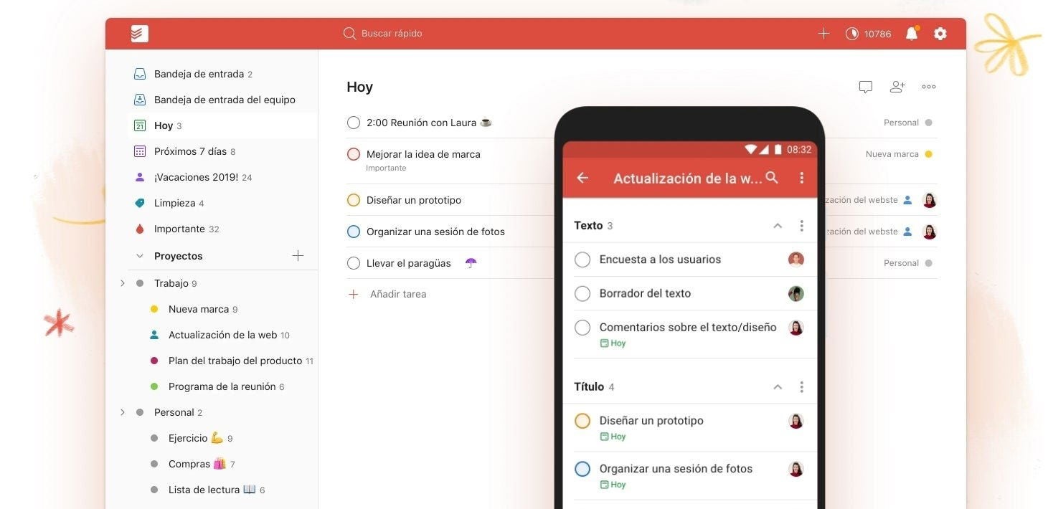Viewport: 1048px width, 509px height.
Task: Open the Hoy view options menu
Action: pos(929,86)
